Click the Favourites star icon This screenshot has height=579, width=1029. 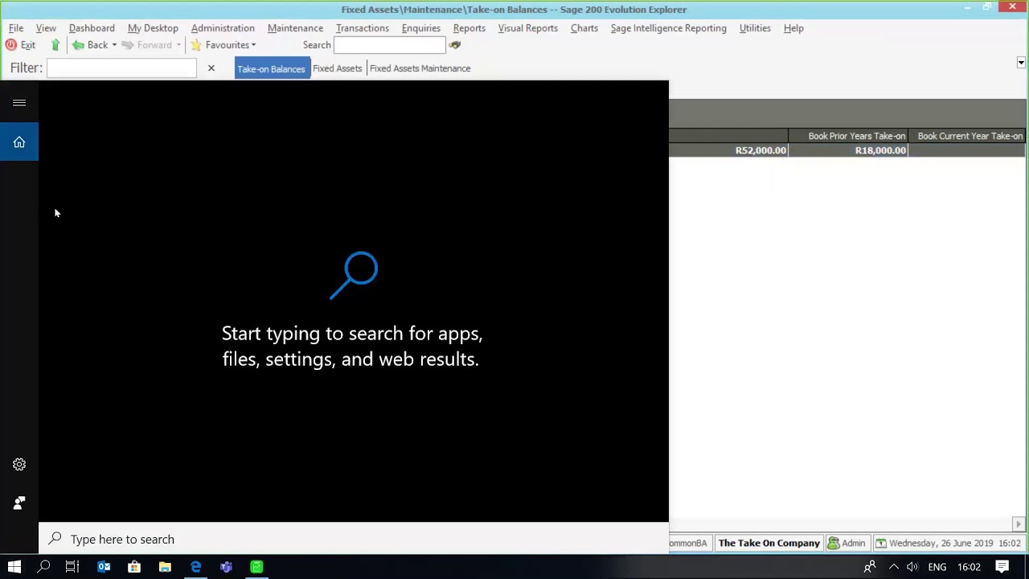[x=196, y=45]
